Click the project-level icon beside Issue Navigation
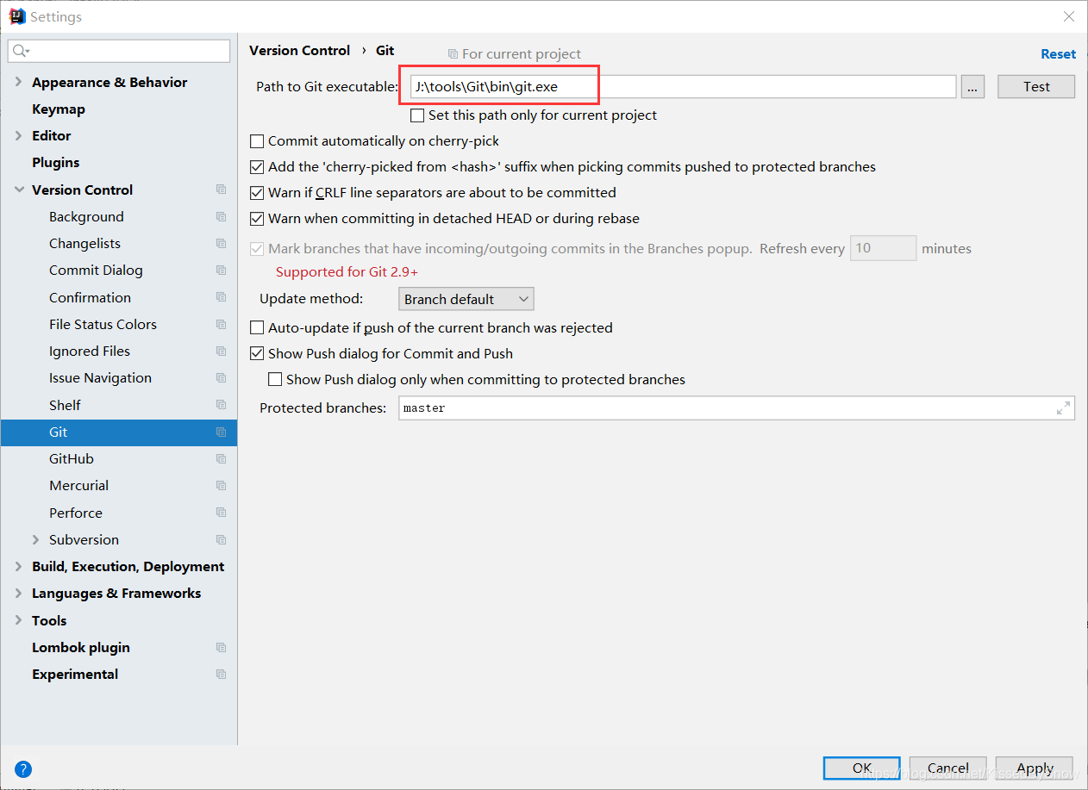Image resolution: width=1088 pixels, height=790 pixels. (x=222, y=377)
